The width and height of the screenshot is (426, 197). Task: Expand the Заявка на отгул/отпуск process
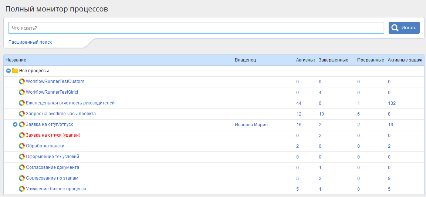(x=15, y=124)
